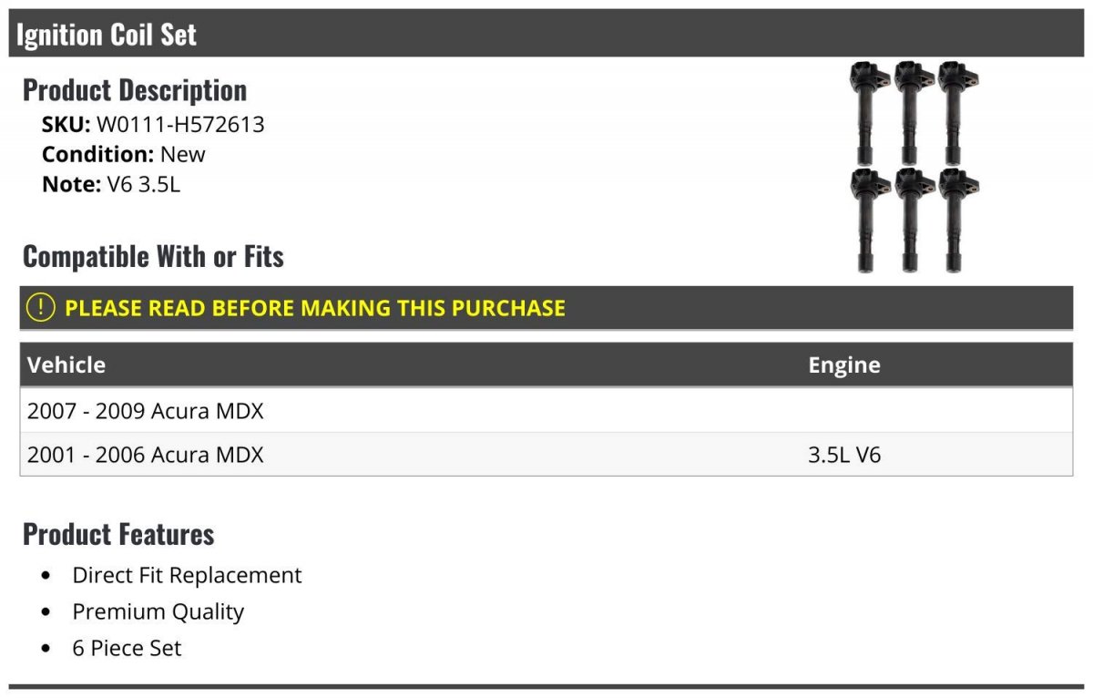This screenshot has width=1093, height=698.
Task: Select the 2007 - 2009 Acura MDX row
Action: pos(146,411)
